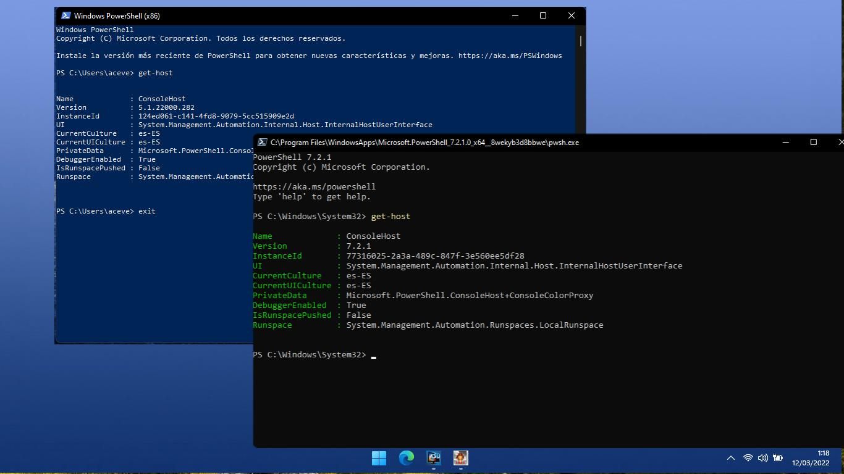Image resolution: width=844 pixels, height=474 pixels.
Task: Open the Wi-Fi network status icon
Action: point(748,458)
